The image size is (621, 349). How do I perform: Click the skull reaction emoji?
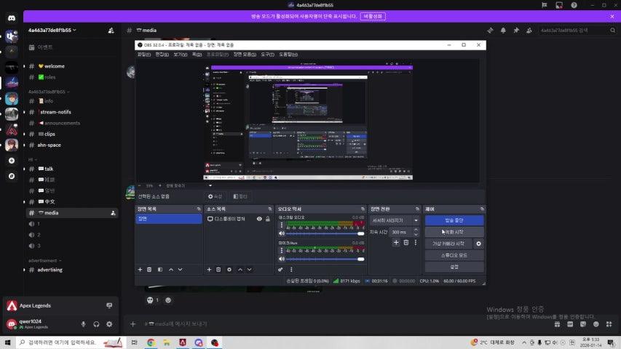click(151, 300)
